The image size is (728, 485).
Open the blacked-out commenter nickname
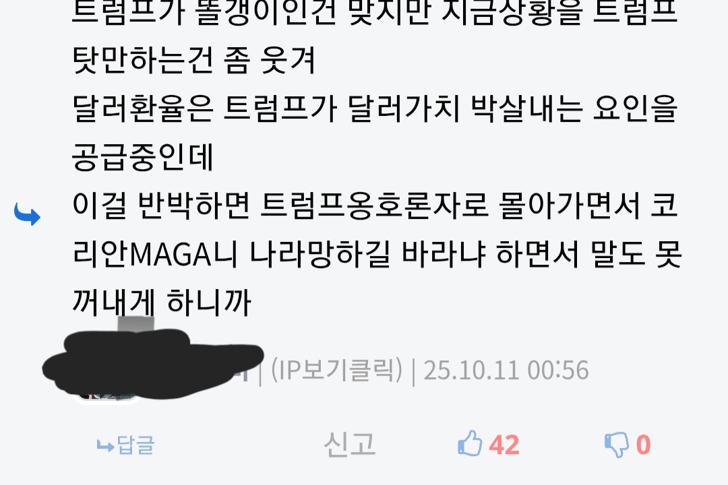click(153, 364)
